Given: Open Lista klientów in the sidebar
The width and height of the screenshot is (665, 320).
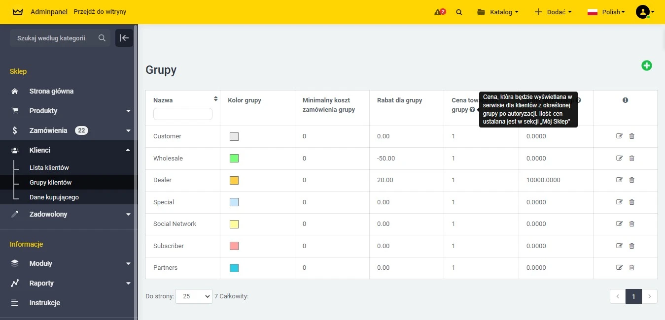Looking at the screenshot, I should [x=49, y=167].
